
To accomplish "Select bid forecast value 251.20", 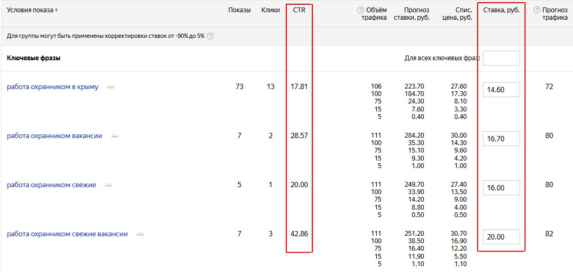I will tap(414, 234).
